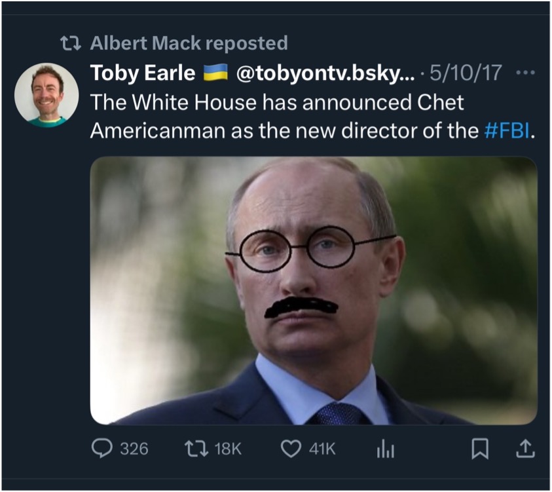Open Toby Earle's profile picture
Screen dimensions: 552x492
(47, 95)
